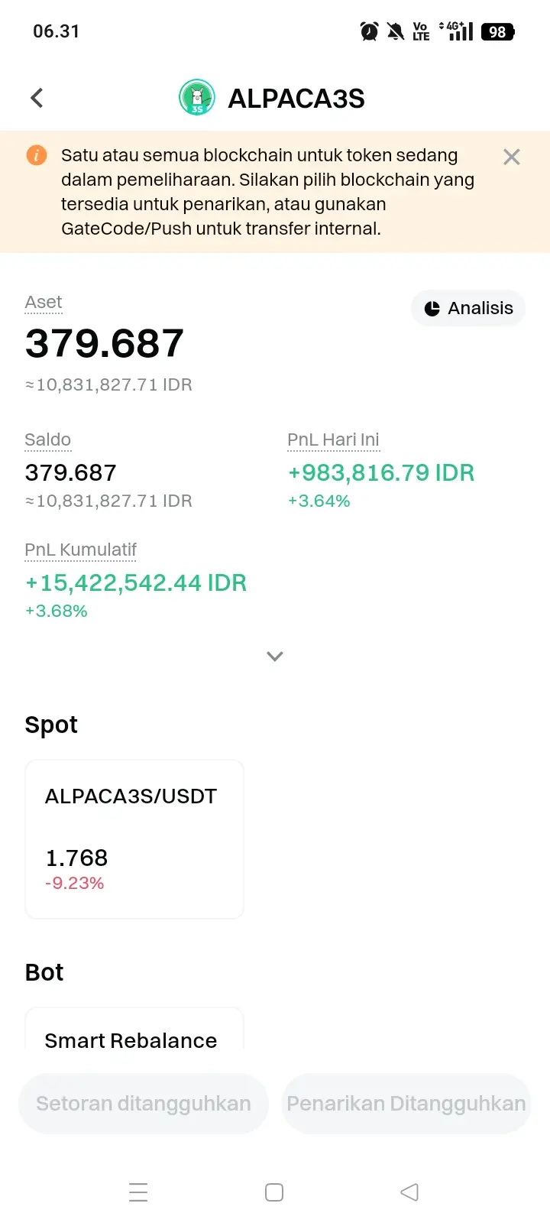
Task: Expand more details with down chevron
Action: coord(275,656)
